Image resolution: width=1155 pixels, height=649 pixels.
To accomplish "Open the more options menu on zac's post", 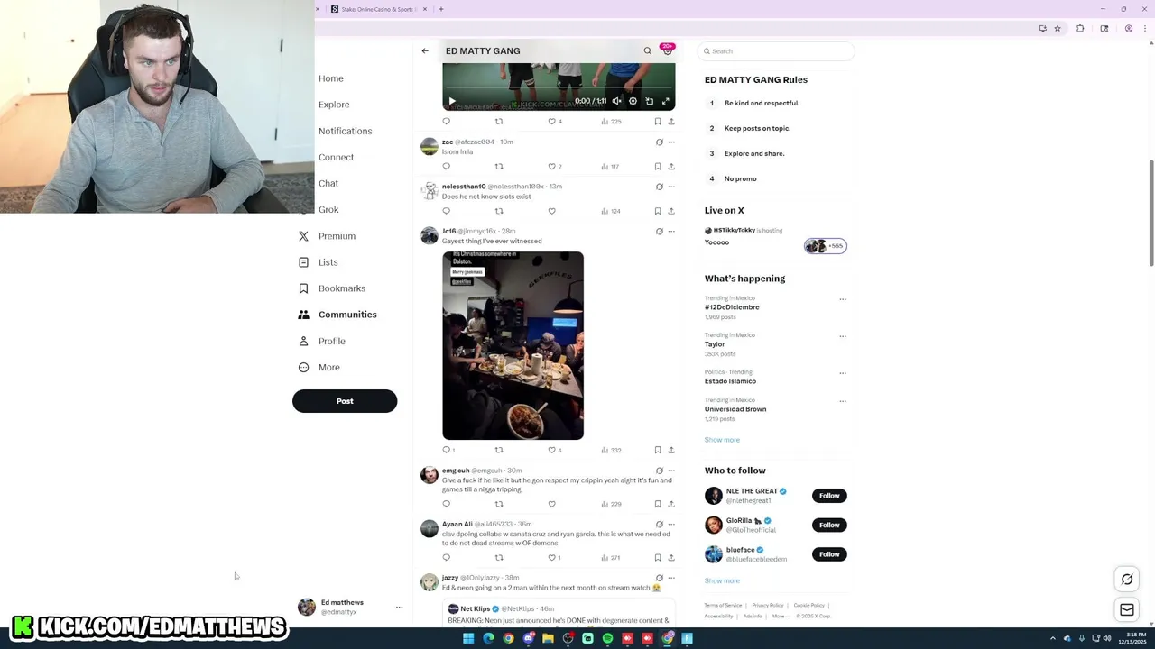I will [671, 142].
